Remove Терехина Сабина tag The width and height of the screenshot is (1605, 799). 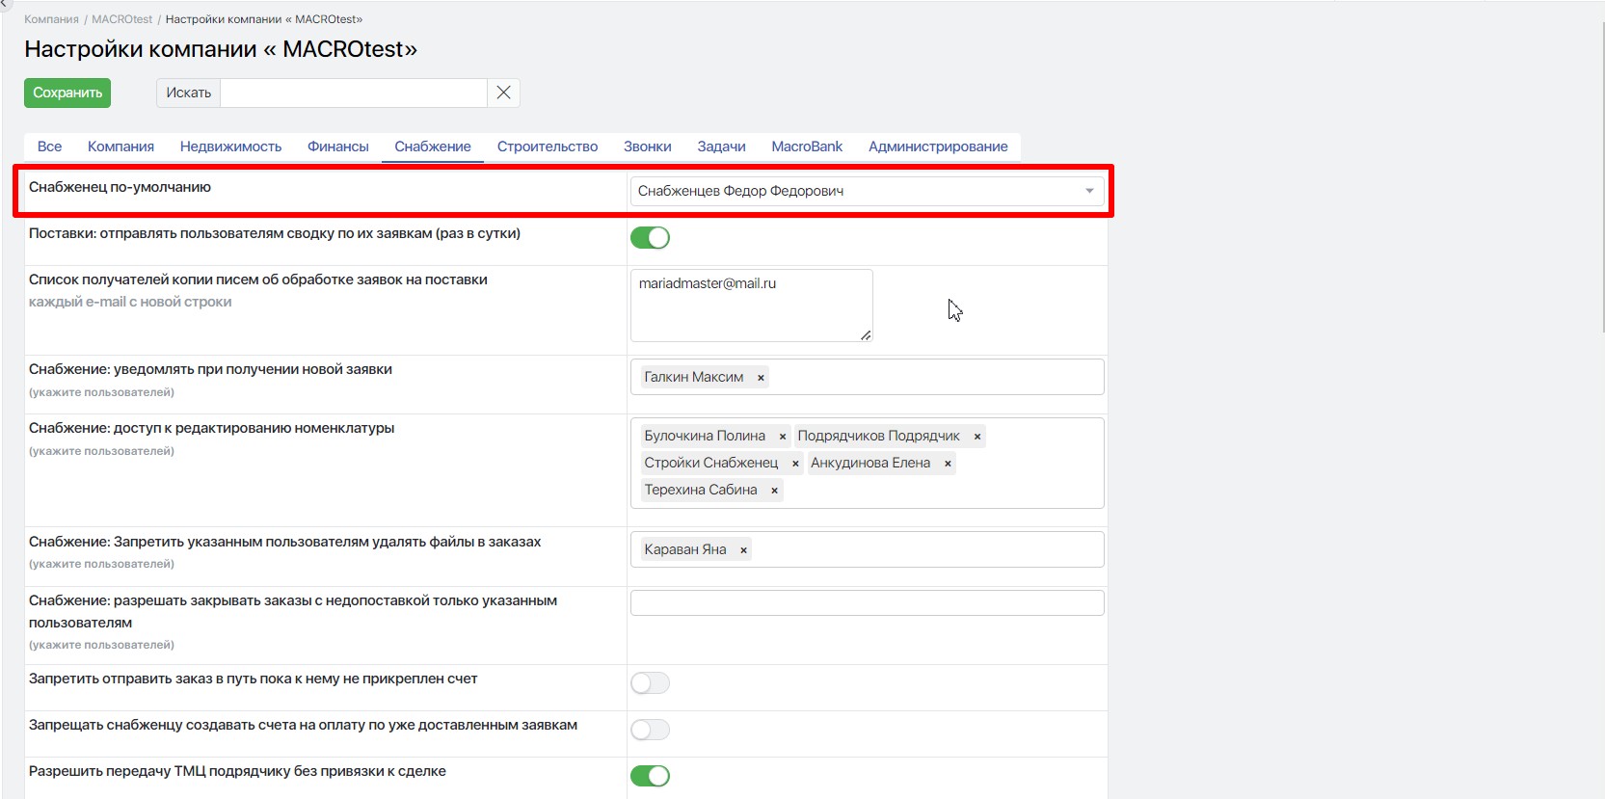[774, 491]
